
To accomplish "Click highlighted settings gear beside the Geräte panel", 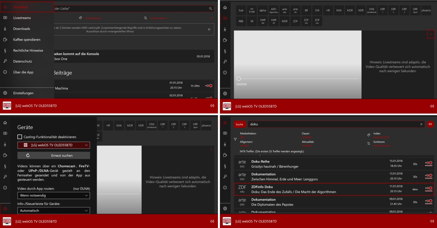I will (x=5, y=209).
